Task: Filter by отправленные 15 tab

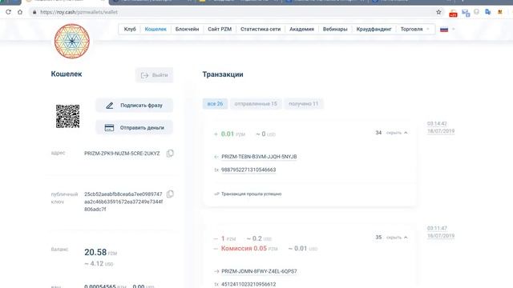Action: 256,104
